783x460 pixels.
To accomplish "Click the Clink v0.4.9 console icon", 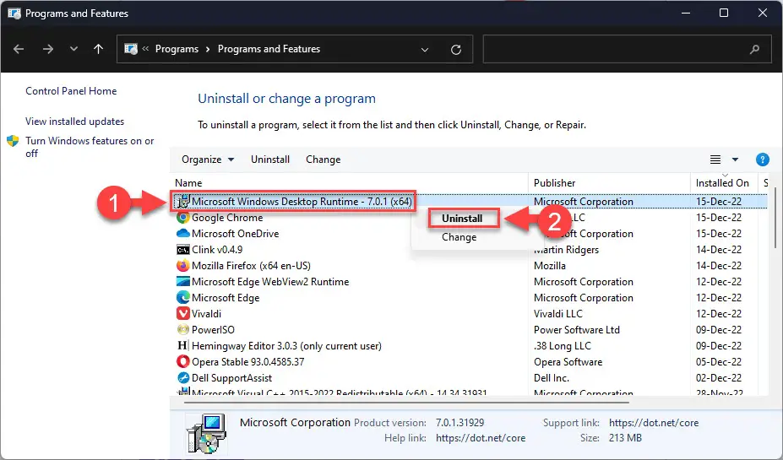I will coord(182,250).
